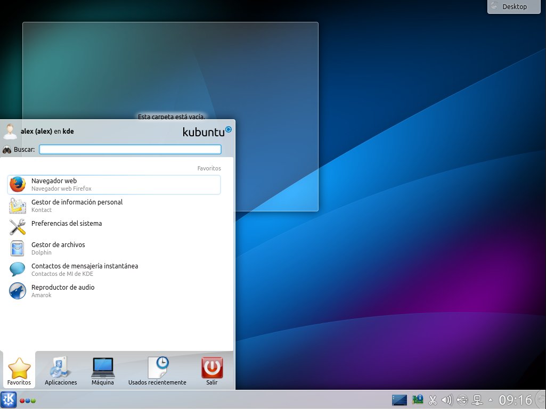The height and width of the screenshot is (409, 546).
Task: Open the Salir tab
Action: (211, 370)
